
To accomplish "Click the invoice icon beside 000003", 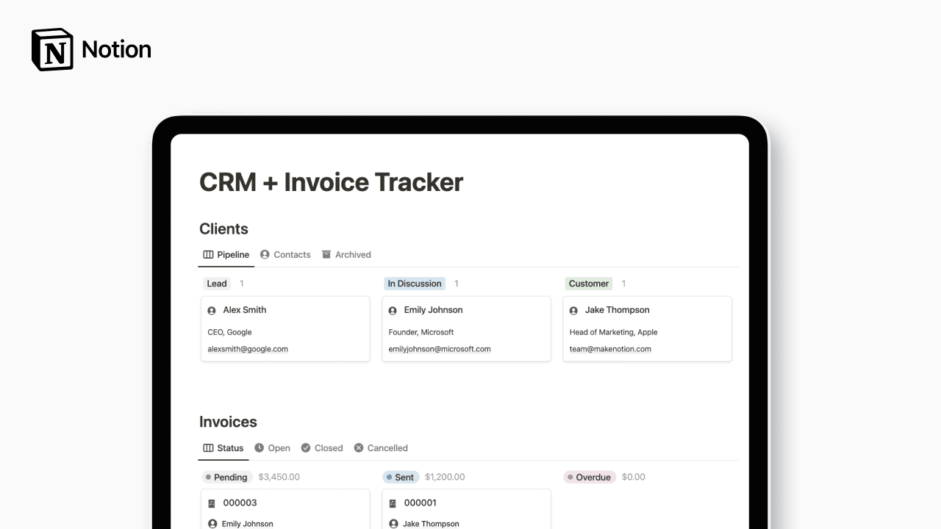I will click(211, 503).
